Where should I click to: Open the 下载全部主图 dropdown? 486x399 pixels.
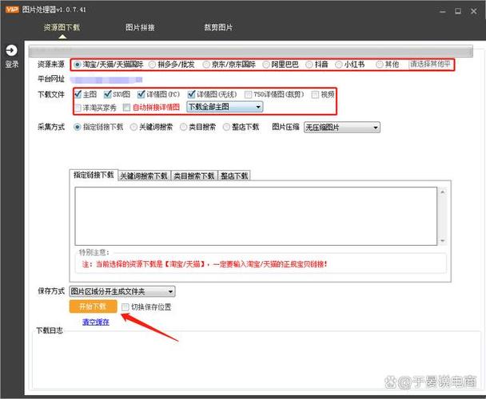(225, 107)
